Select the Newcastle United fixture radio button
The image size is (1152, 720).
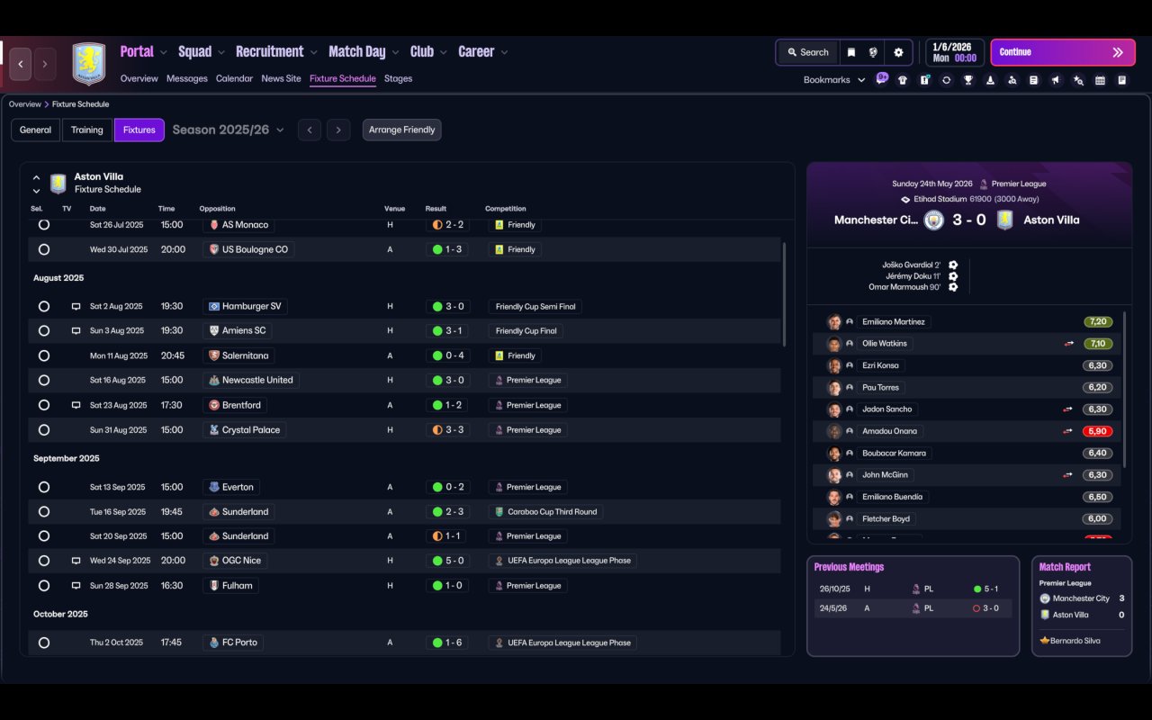43,380
